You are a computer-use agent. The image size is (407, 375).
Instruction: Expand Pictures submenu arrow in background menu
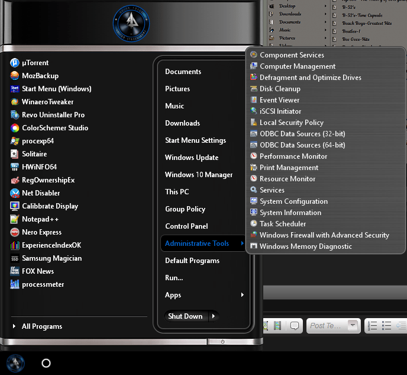(325, 38)
